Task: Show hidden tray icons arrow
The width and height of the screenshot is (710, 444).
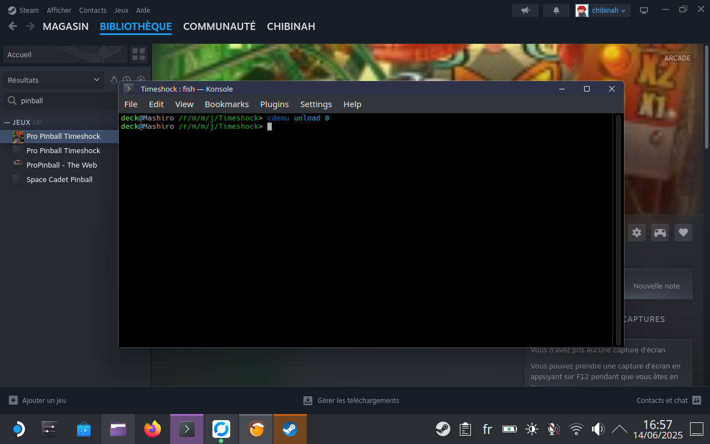Action: click(619, 429)
